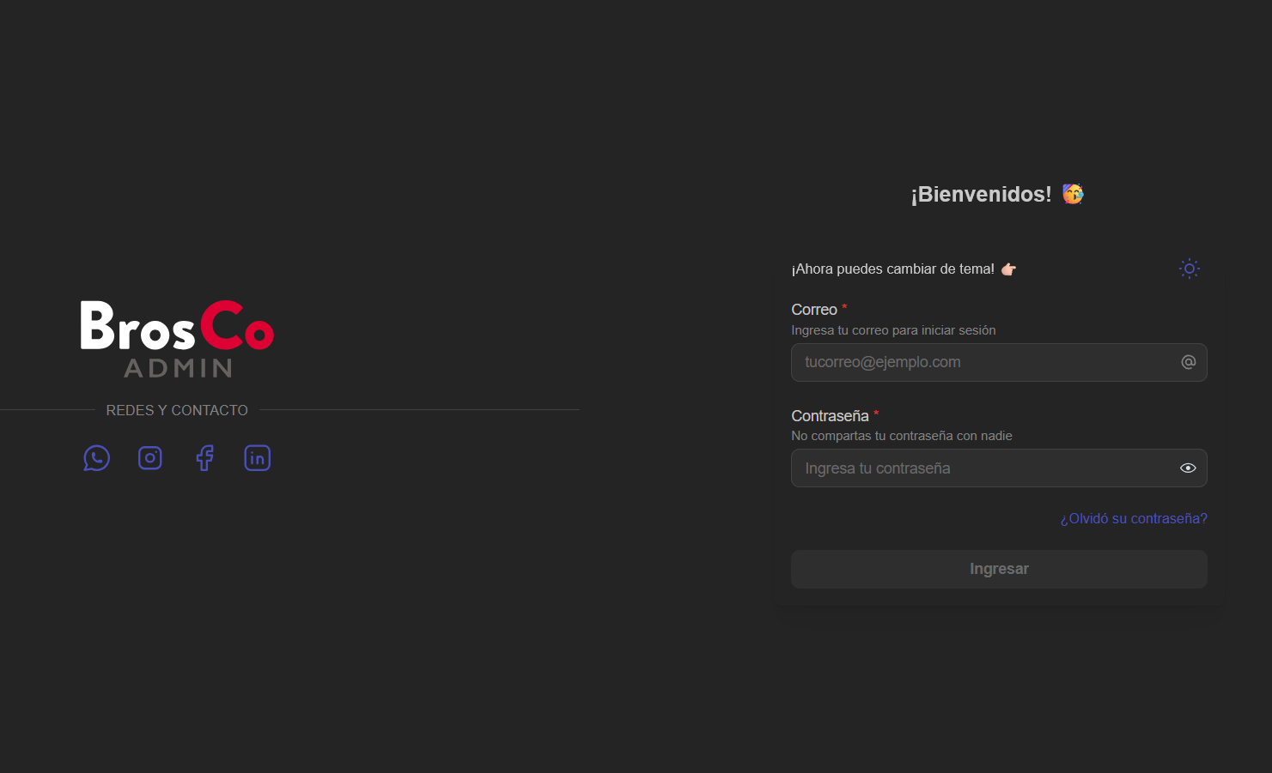The width and height of the screenshot is (1272, 773).
Task: Open the Facebook social icon
Action: coord(204,458)
